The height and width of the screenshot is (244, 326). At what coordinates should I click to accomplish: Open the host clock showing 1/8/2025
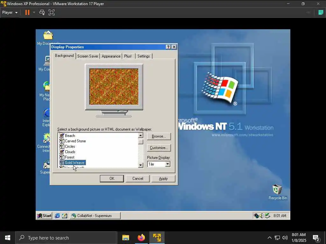pyautogui.click(x=299, y=238)
